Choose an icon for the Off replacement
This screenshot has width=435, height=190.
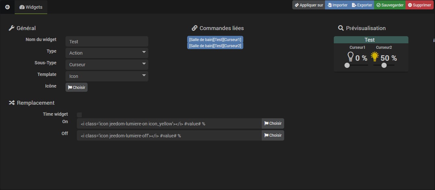pos(273,135)
